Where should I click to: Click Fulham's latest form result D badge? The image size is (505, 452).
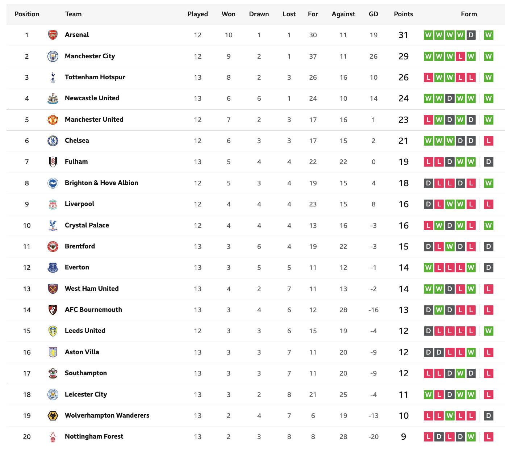click(x=488, y=162)
